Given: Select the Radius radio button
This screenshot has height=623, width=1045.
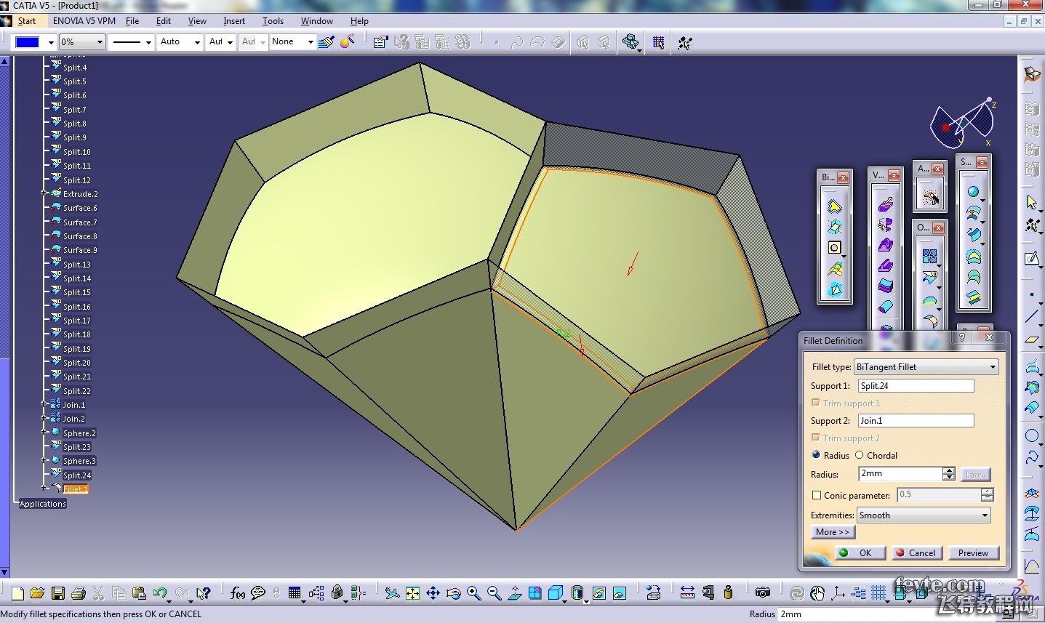Looking at the screenshot, I should 816,455.
